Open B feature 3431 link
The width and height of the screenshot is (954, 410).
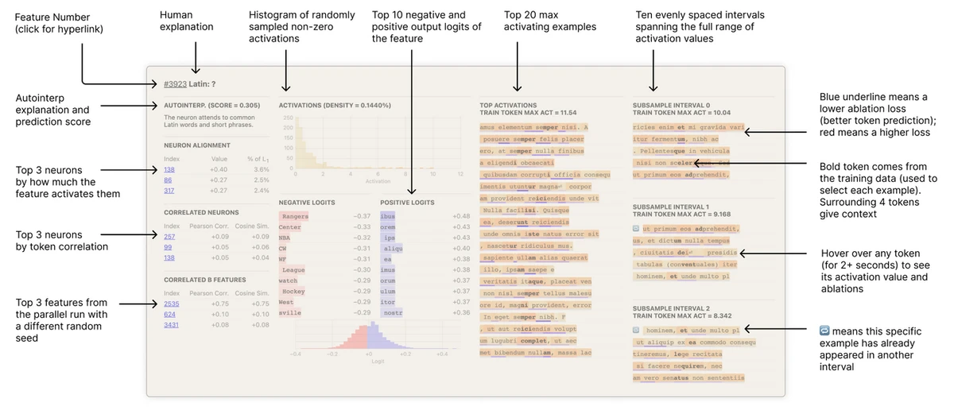[x=171, y=324]
